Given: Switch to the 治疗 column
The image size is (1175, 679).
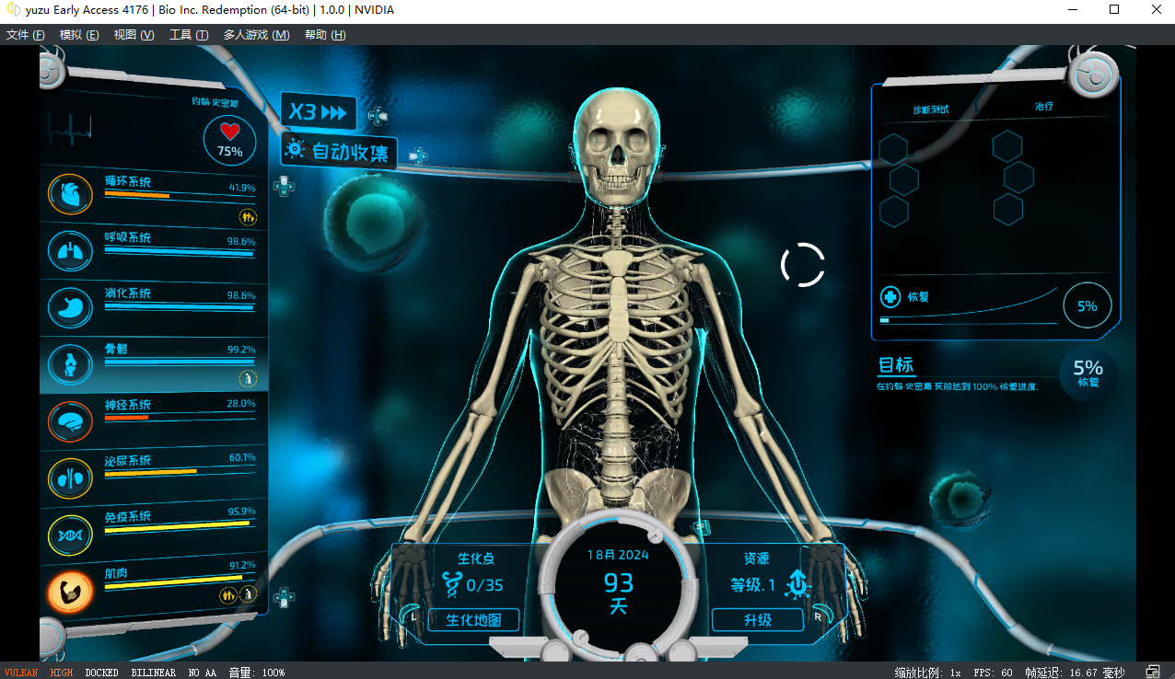Looking at the screenshot, I should [x=1043, y=107].
